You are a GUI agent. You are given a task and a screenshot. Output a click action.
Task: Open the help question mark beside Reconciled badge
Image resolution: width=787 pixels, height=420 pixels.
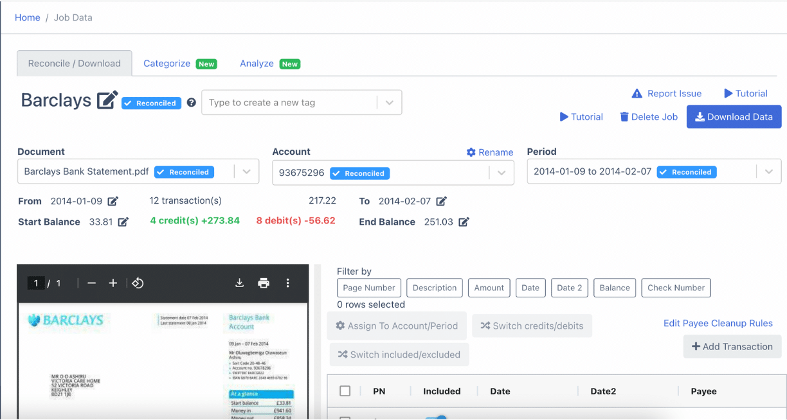[x=191, y=103]
